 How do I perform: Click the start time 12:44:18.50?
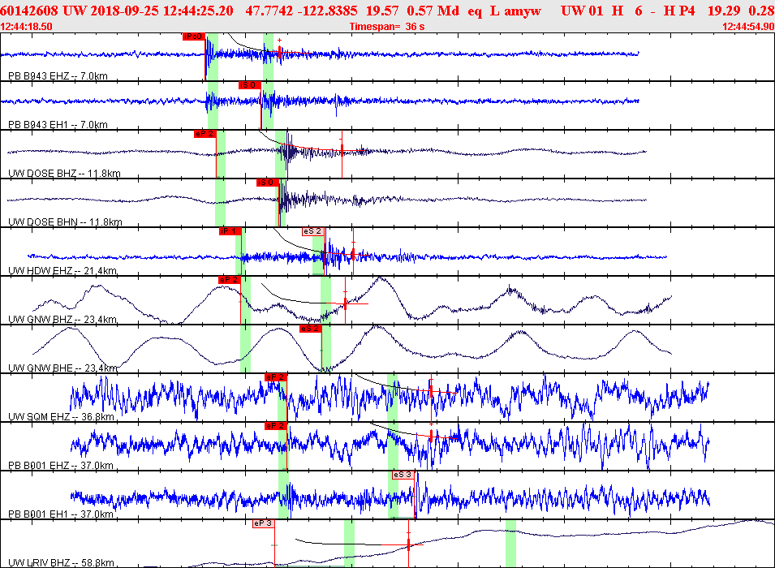click(x=26, y=27)
